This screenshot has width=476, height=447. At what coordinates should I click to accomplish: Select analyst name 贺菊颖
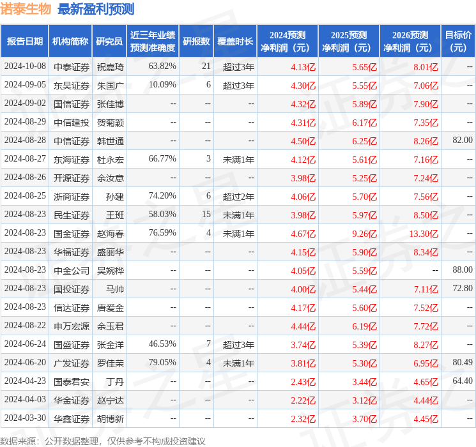pos(110,123)
